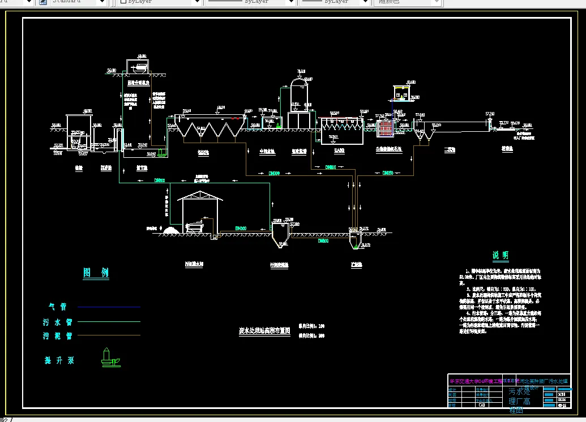
Task: Pick the brown 污泥管 sample line
Action: click(109, 335)
